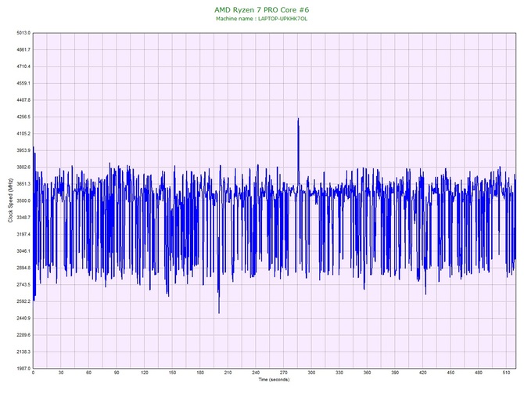This screenshot has width=524, height=393.
Task: Select the 120 seconds tick label
Action: [x=144, y=373]
